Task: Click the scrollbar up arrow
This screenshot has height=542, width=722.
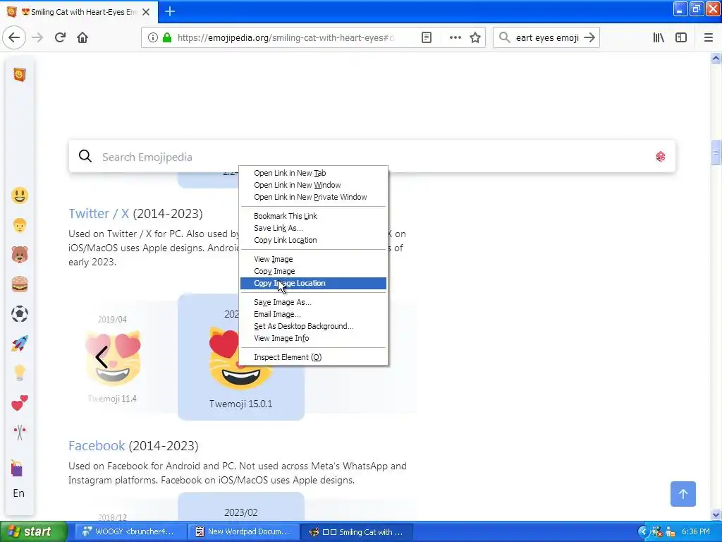Action: (x=716, y=58)
